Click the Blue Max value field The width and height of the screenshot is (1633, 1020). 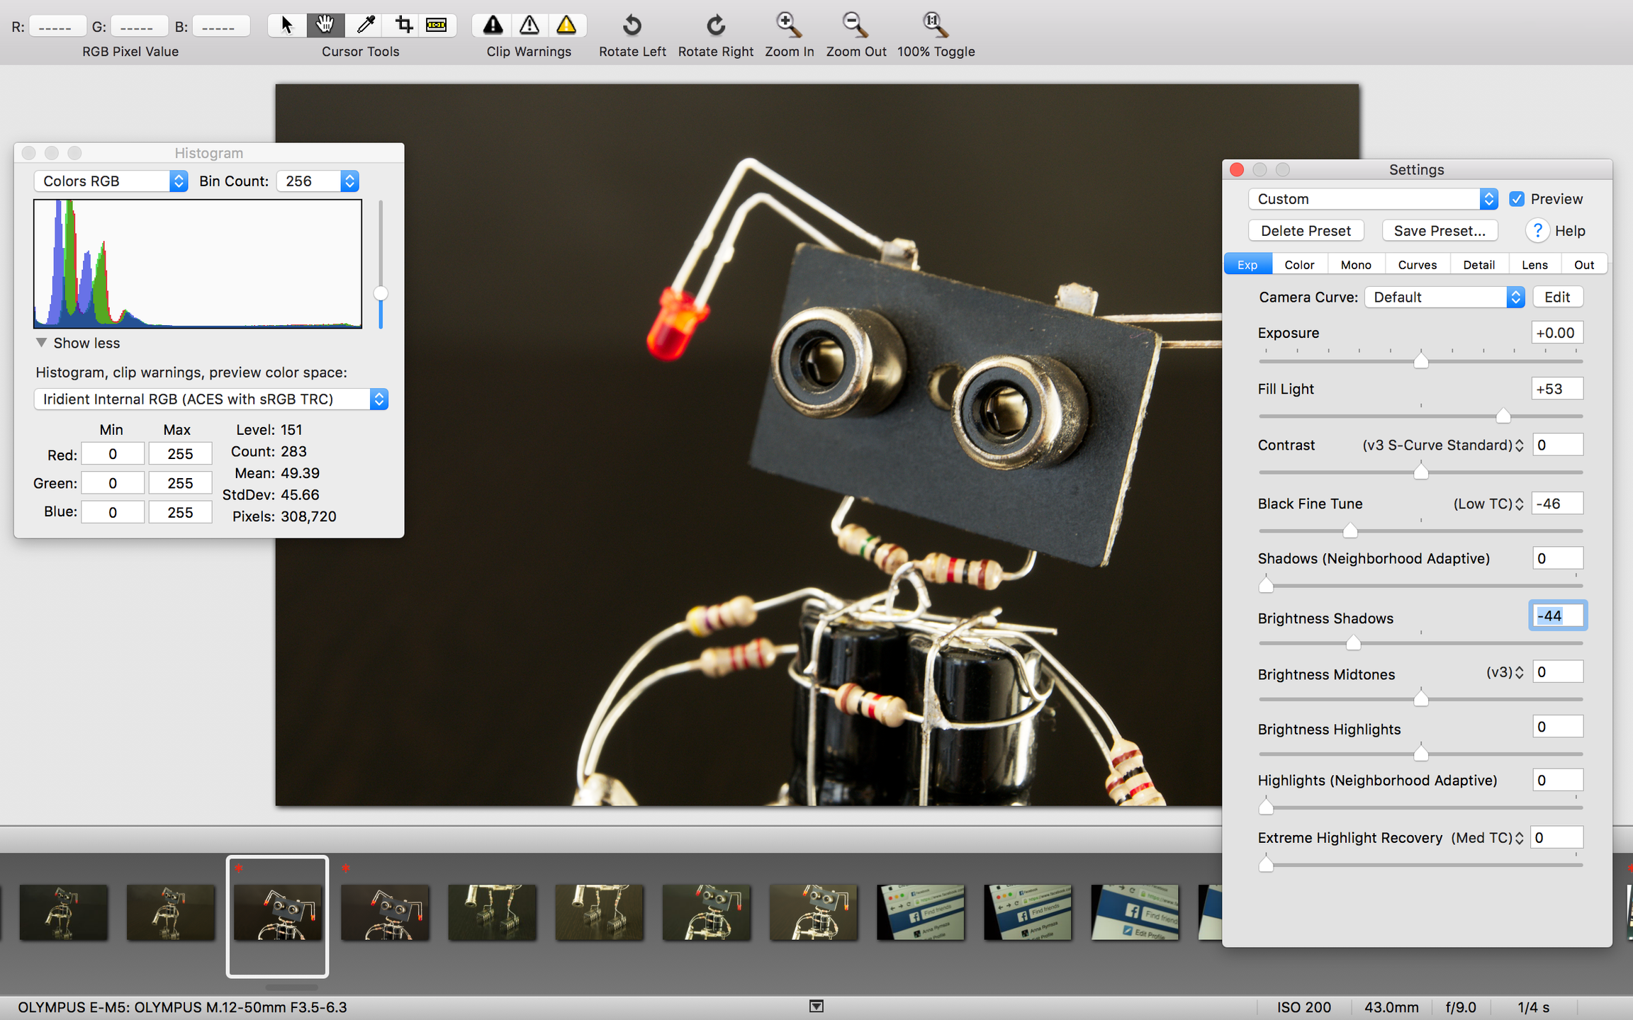(x=180, y=512)
